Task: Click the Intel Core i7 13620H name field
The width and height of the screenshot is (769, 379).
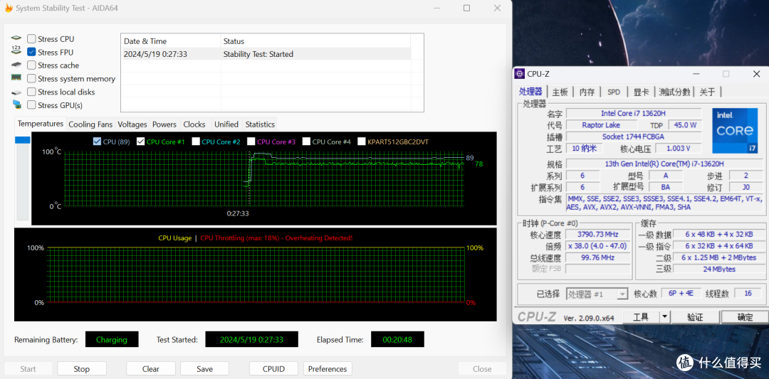Action: [633, 113]
